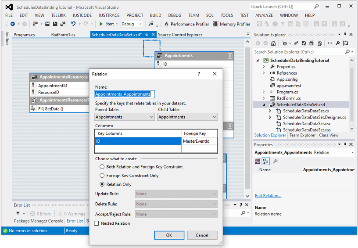Switch to the Source Control Explorer tab

(180, 35)
